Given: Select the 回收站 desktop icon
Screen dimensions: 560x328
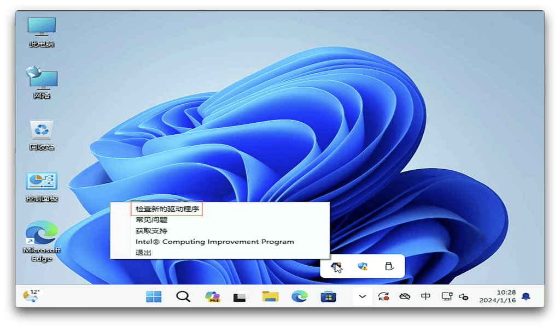Looking at the screenshot, I should click(42, 134).
